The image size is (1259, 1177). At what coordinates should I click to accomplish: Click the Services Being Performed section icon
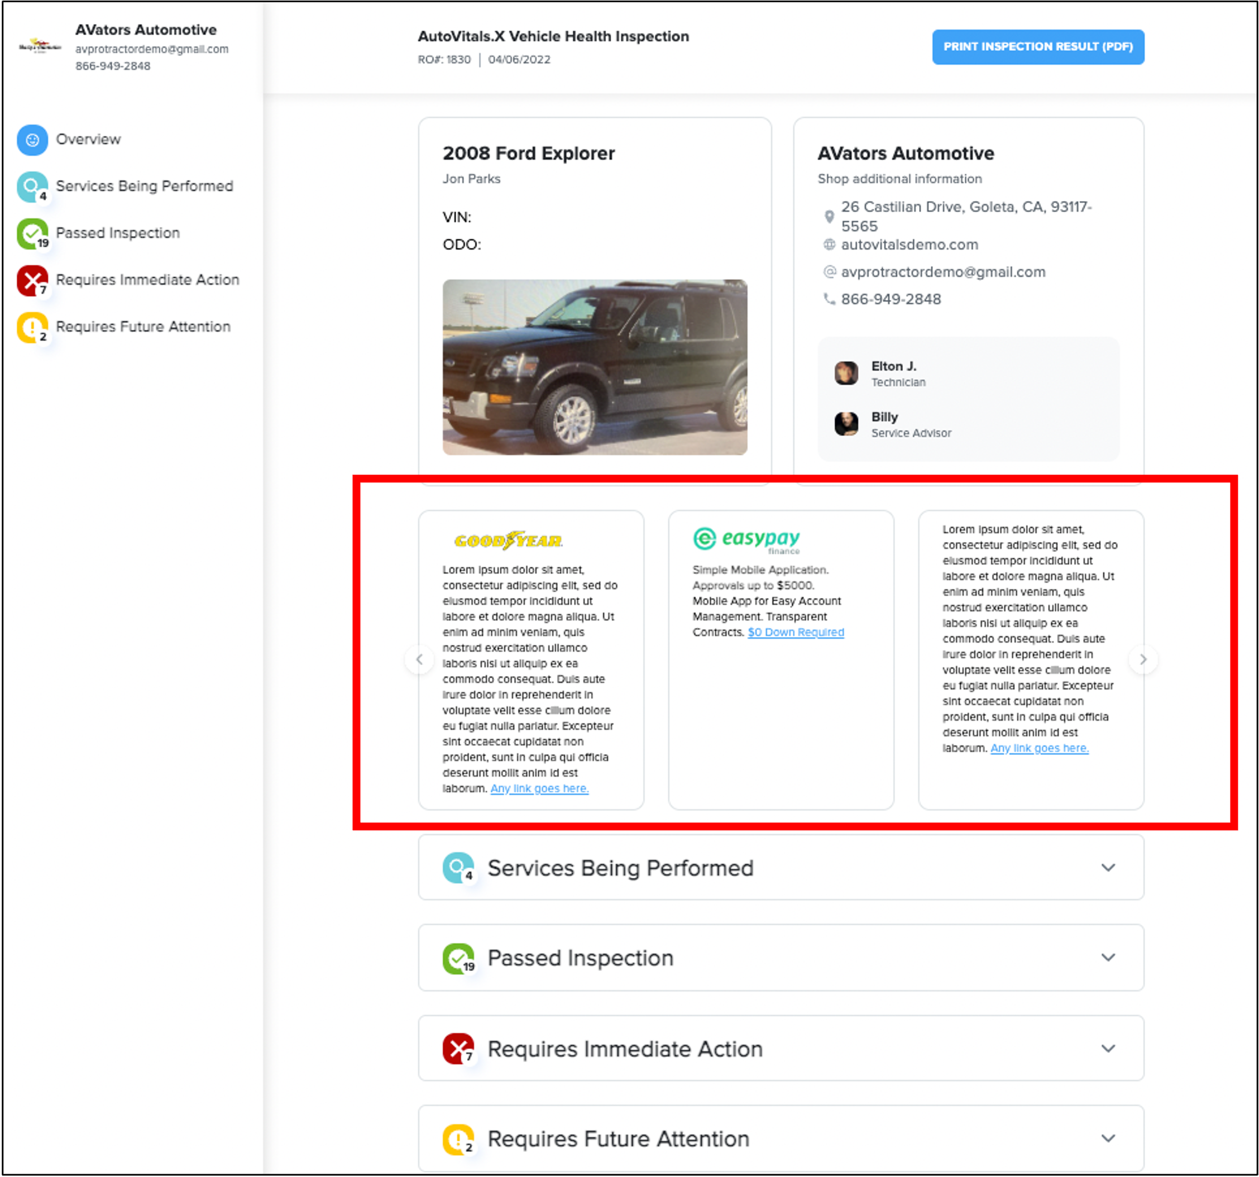point(458,868)
